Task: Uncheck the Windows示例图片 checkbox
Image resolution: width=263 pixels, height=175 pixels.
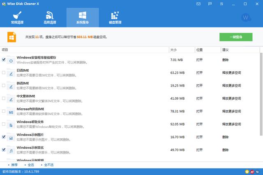Action: coord(4,137)
